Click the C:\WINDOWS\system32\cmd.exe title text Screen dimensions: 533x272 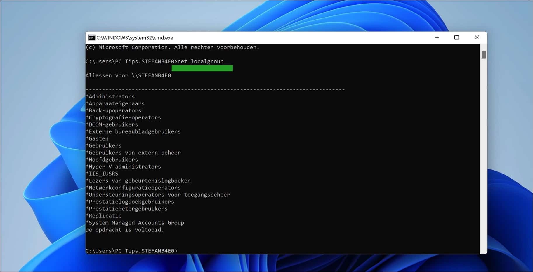pyautogui.click(x=135, y=37)
